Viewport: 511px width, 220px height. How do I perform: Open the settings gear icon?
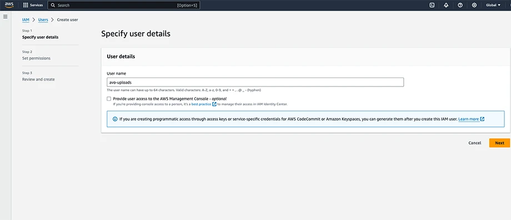click(474, 5)
